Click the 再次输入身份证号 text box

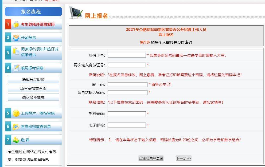click(x=127, y=65)
